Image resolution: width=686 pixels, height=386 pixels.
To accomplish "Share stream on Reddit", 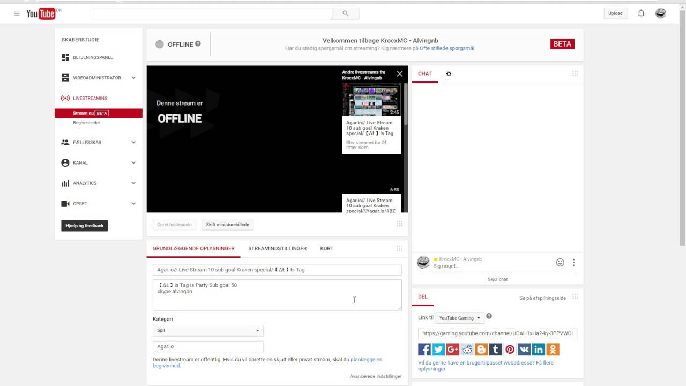I will 467,350.
